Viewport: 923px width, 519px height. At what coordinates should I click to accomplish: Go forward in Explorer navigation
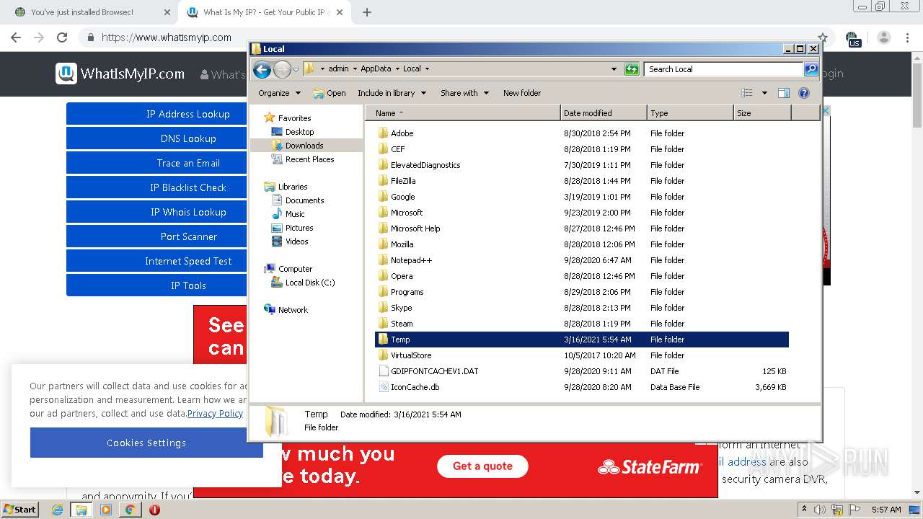(282, 69)
